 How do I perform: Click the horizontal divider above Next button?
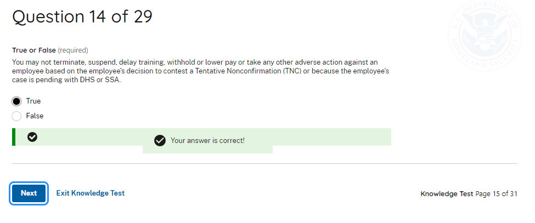tap(264, 163)
